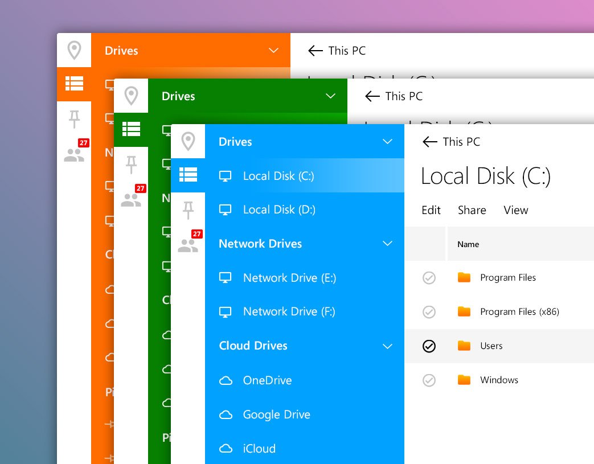Image resolution: width=594 pixels, height=464 pixels.
Task: Click the Drives header label in orange window
Action: pos(121,51)
